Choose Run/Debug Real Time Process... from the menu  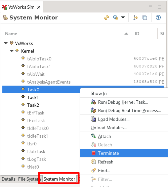(124, 110)
